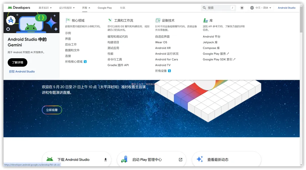Viewport: 306px width, 170px height.
Task: Open the 自适应界面 link
Action: click(x=162, y=36)
